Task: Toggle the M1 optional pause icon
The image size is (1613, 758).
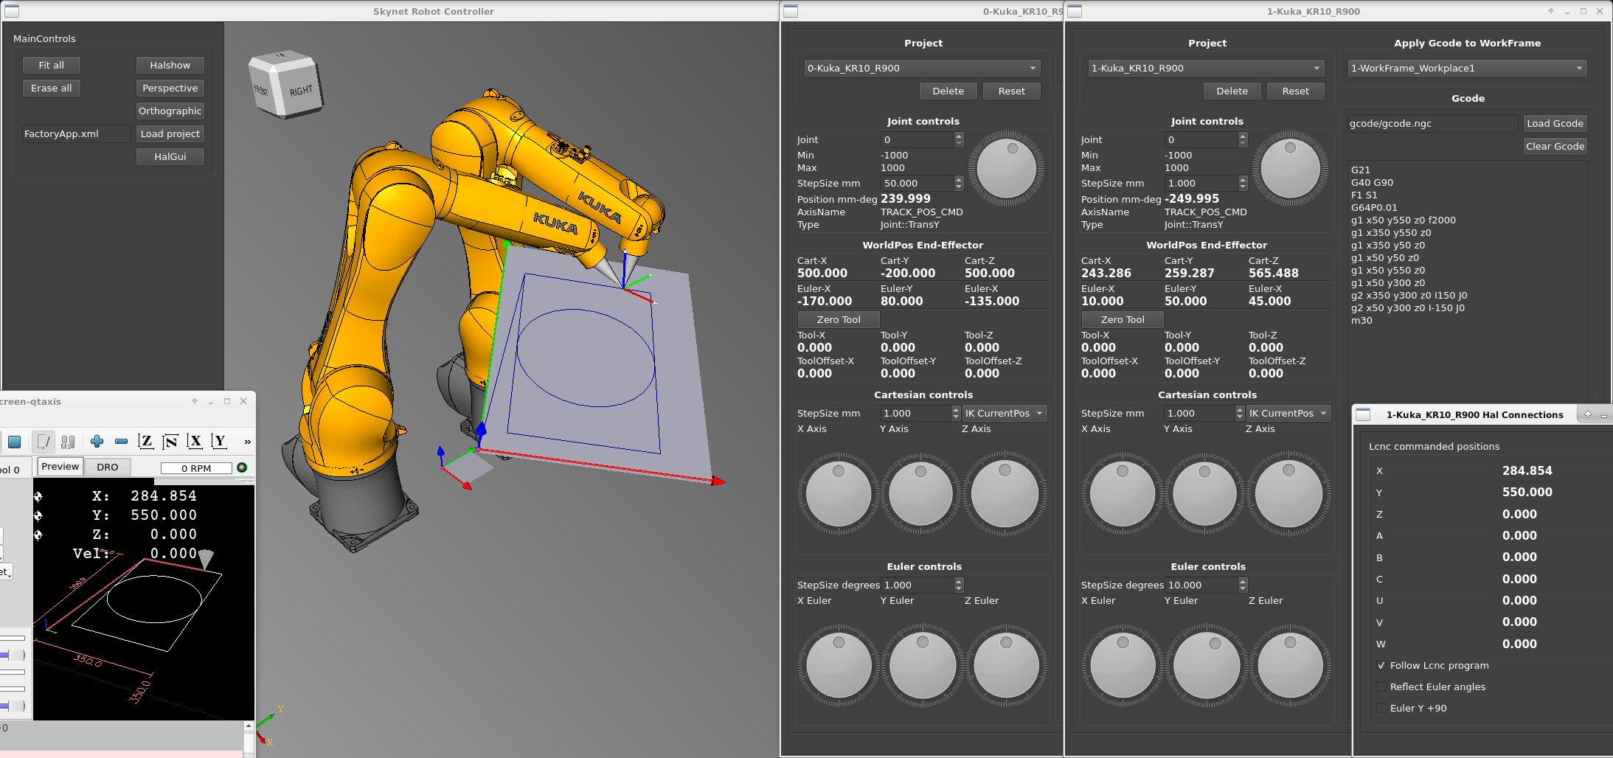Action: pyautogui.click(x=67, y=442)
